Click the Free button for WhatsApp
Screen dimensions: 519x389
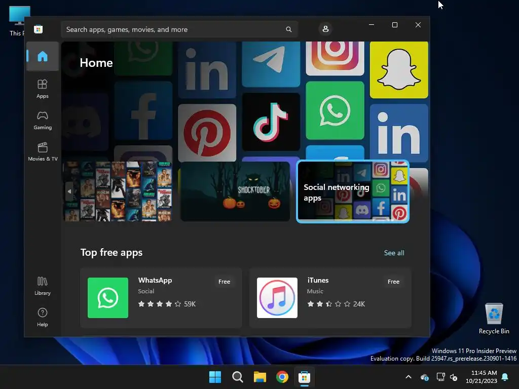point(224,282)
